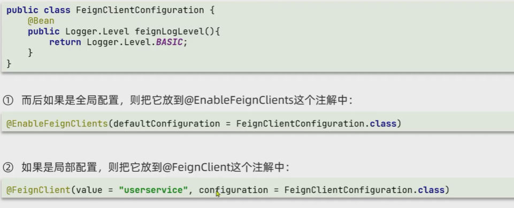Click the @FeignClient annotation in bottom code
The image size is (514, 208).
click(x=39, y=190)
